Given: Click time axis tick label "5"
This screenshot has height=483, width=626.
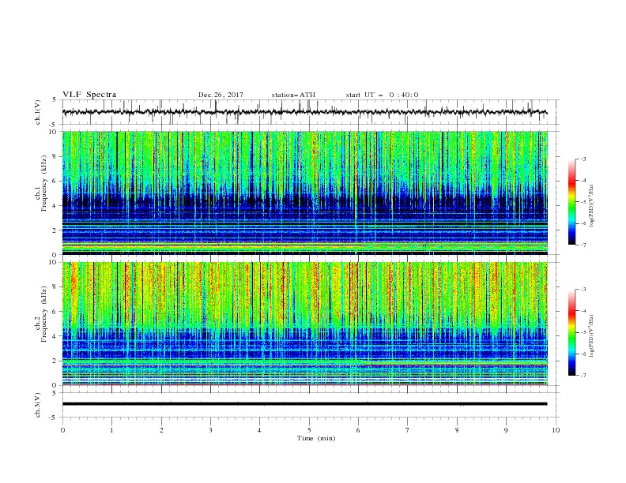Looking at the screenshot, I should (x=309, y=430).
